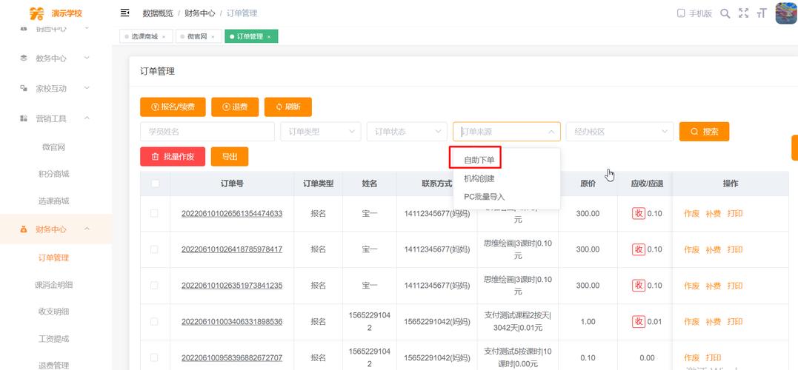Click the 学员姓名 input field
Image resolution: width=798 pixels, height=370 pixels.
pos(207,132)
